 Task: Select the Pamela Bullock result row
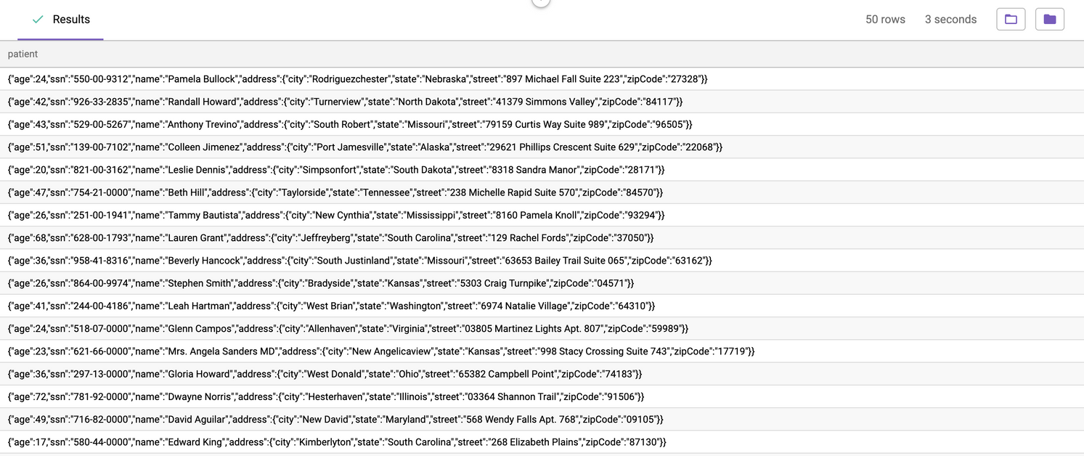357,79
